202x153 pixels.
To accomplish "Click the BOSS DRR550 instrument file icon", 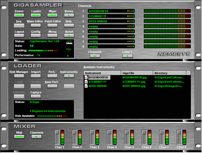I will 86,86.
